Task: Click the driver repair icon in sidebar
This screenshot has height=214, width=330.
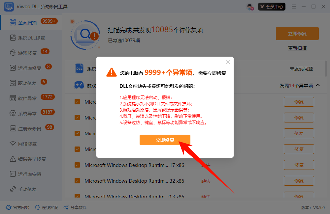Action: point(13,83)
